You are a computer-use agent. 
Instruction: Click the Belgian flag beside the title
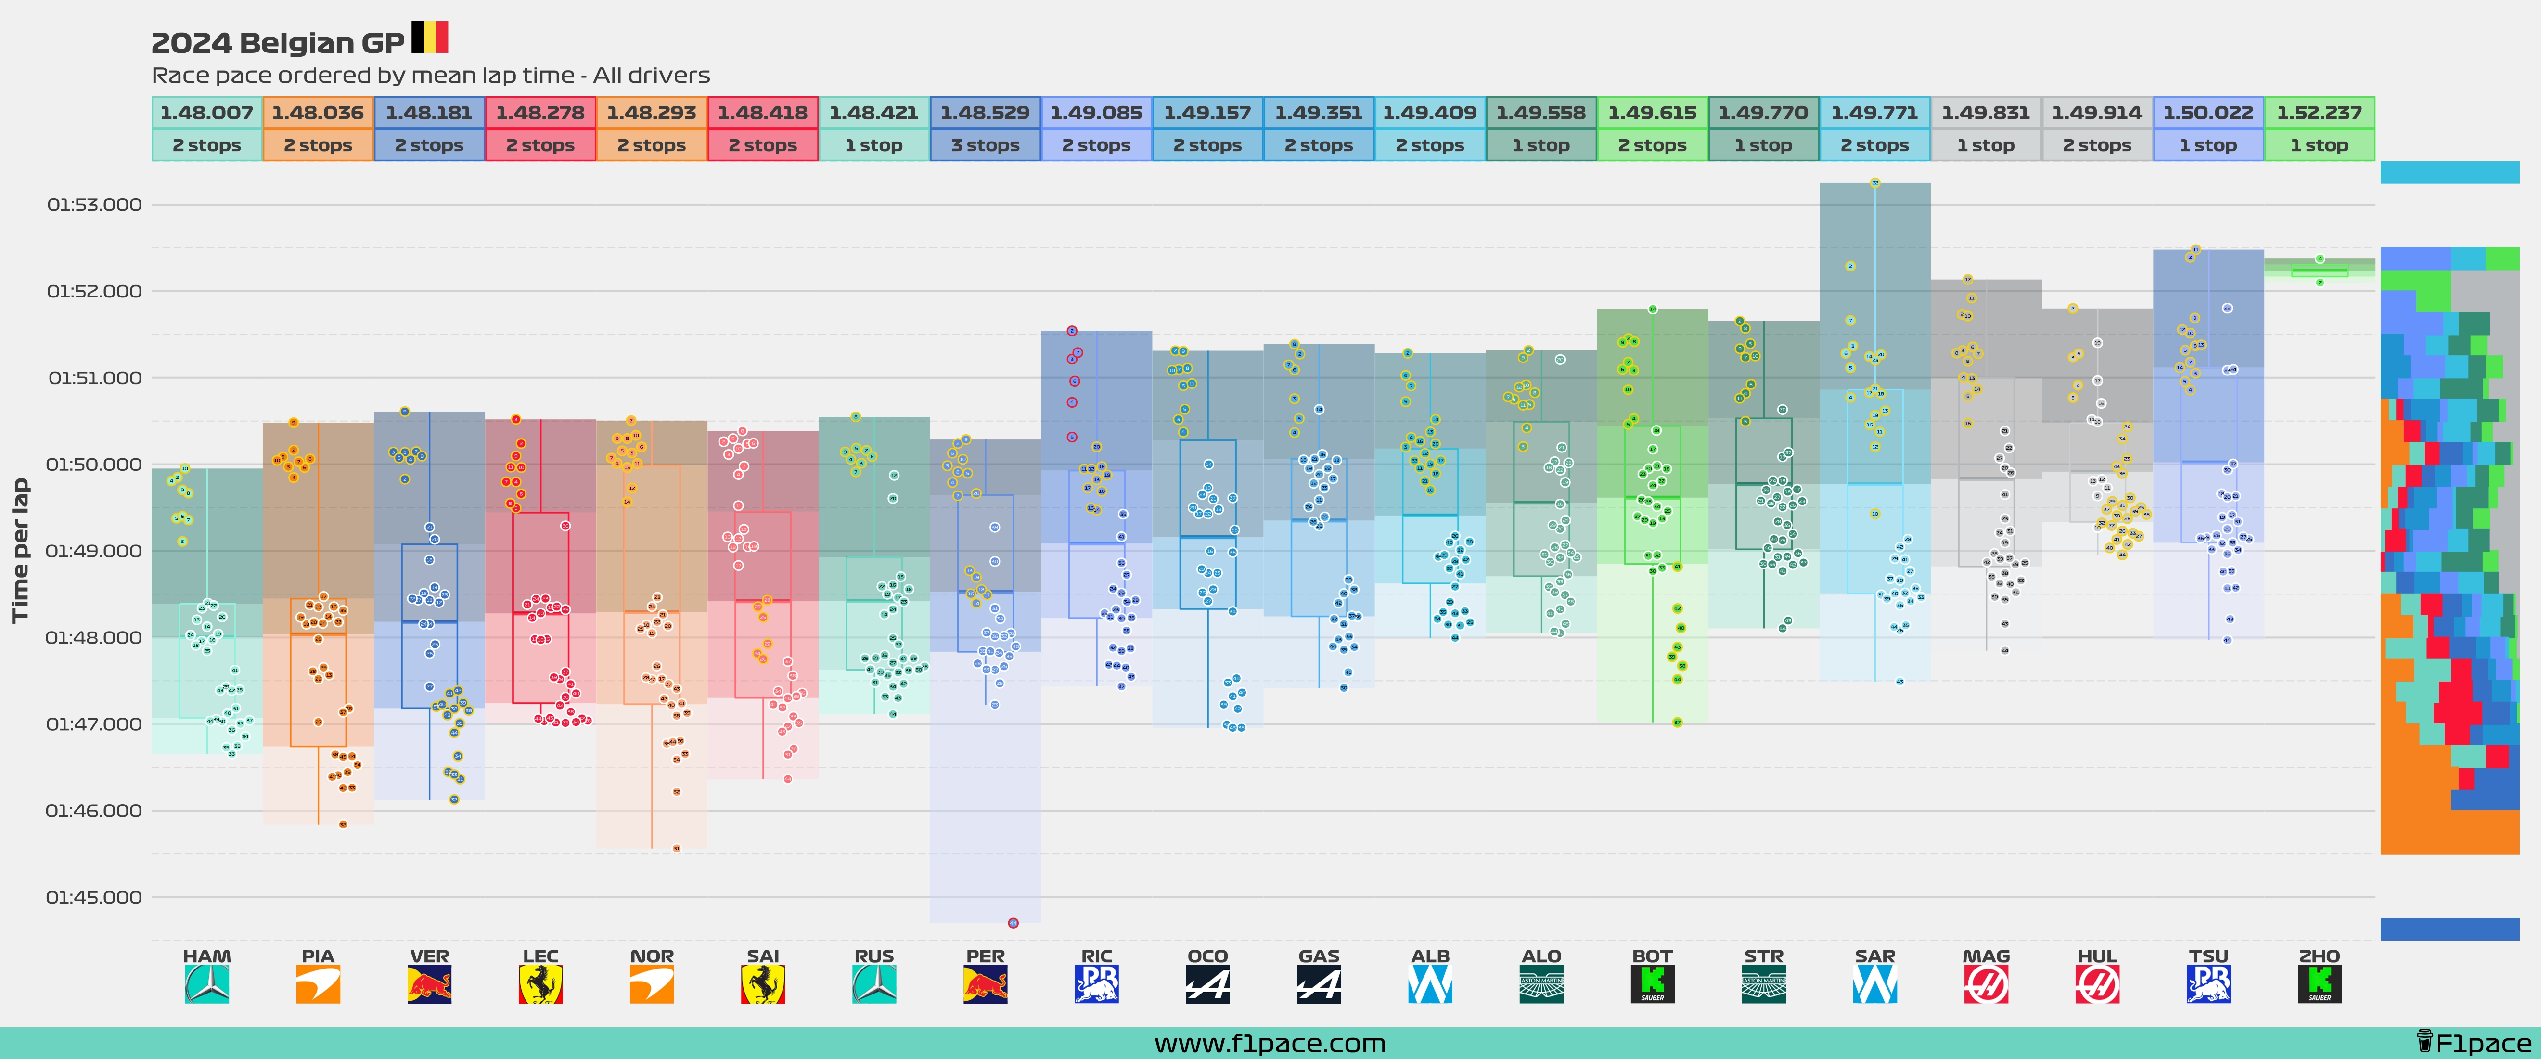point(430,38)
